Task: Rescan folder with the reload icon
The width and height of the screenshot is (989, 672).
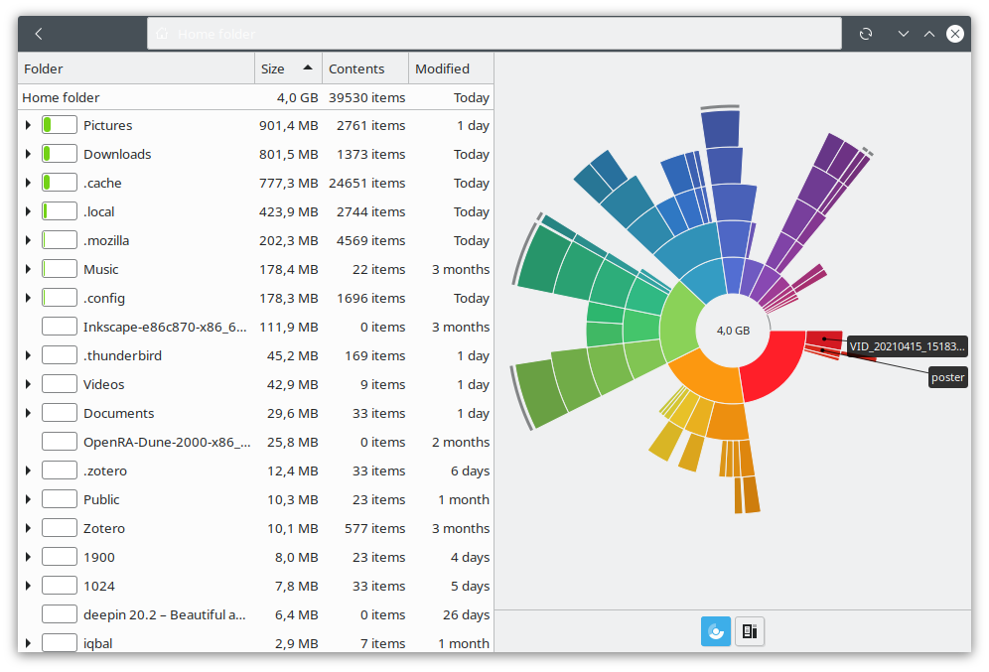Action: pos(866,34)
